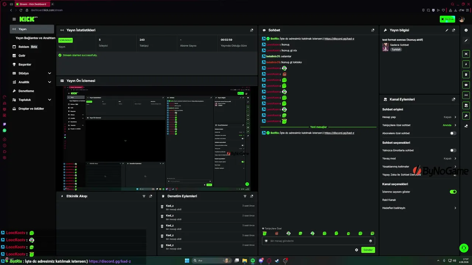This screenshot has height=265, width=472.
Task: Open the discord.gg/kad-z link under Yeni mesajlar
Action: pyautogui.click(x=339, y=133)
